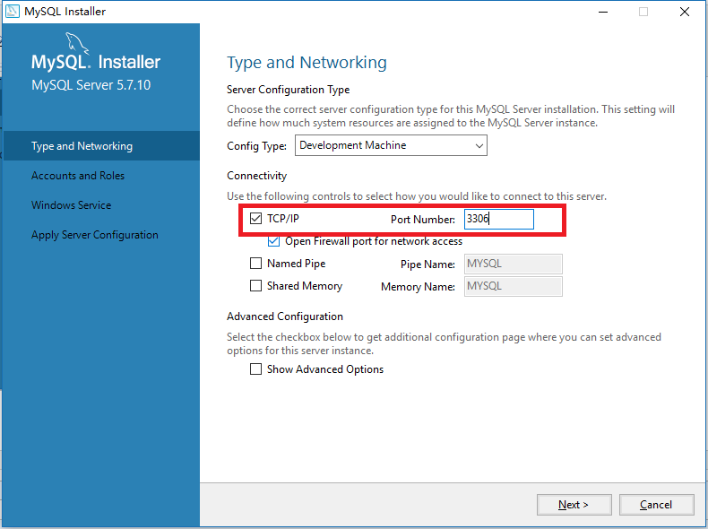Open the Config Type dropdown

[x=391, y=145]
